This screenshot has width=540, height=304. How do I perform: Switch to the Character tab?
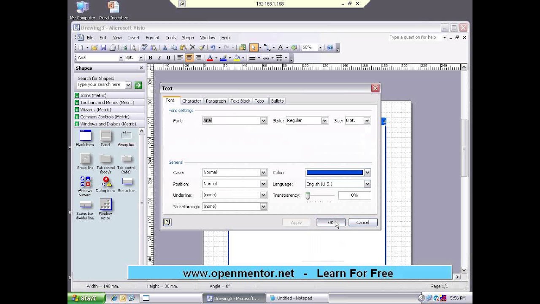[192, 101]
